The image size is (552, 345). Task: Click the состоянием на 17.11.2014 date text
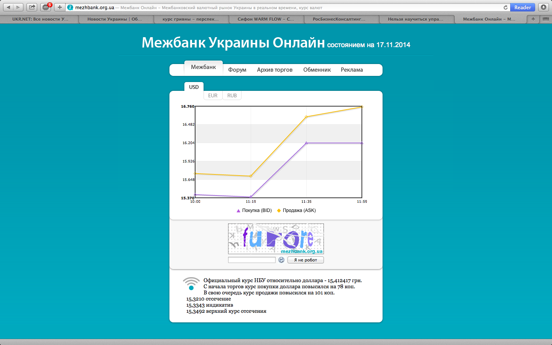368,45
